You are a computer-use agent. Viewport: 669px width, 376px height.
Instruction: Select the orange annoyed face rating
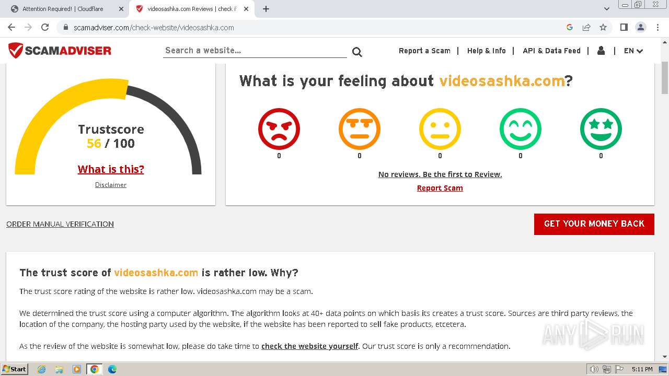point(360,129)
